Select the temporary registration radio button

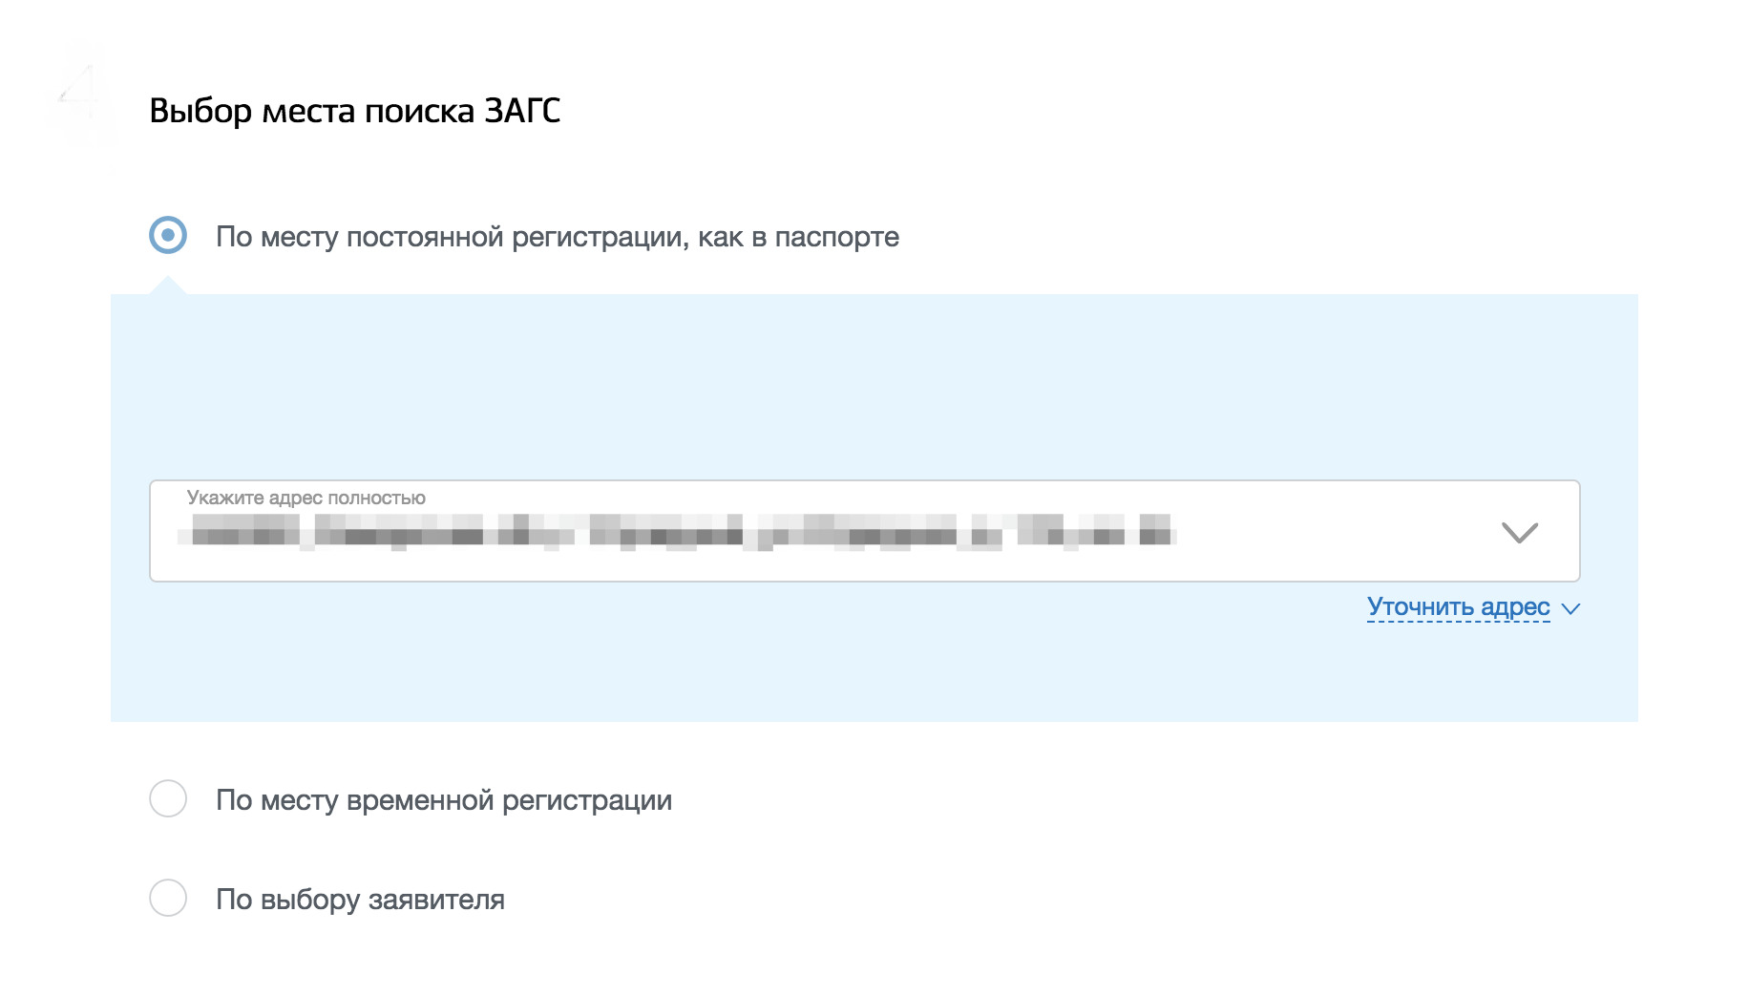[168, 798]
